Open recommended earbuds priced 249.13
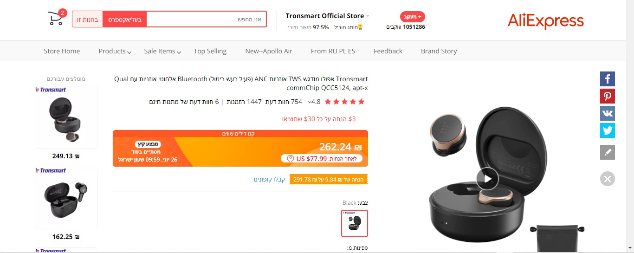The image size is (634, 253). point(66,117)
